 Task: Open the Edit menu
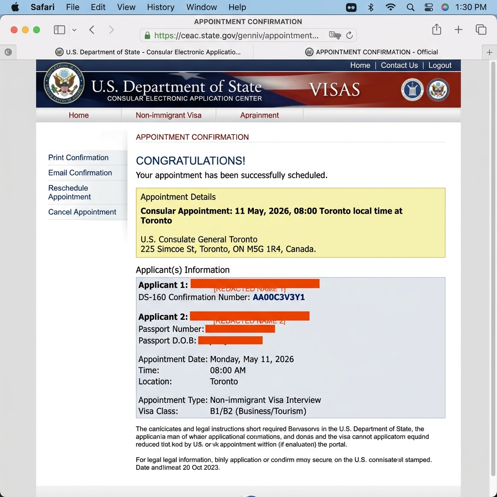98,7
